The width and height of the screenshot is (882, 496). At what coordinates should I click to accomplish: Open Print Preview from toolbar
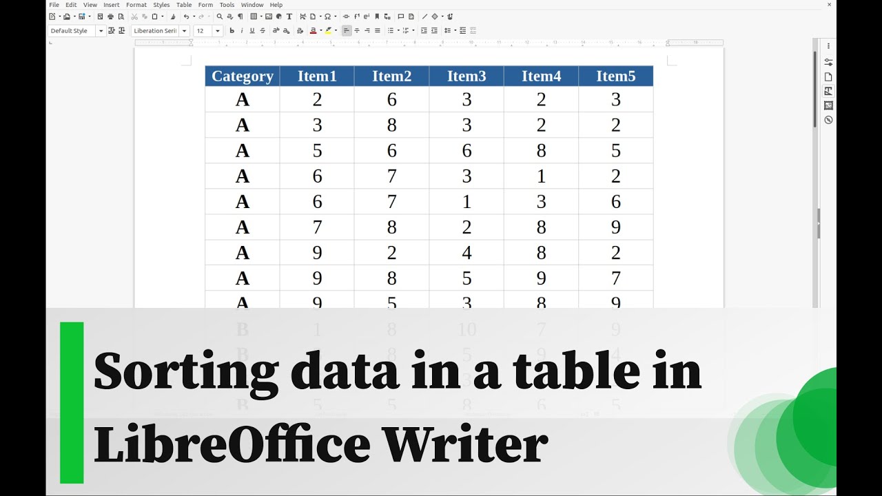click(121, 17)
